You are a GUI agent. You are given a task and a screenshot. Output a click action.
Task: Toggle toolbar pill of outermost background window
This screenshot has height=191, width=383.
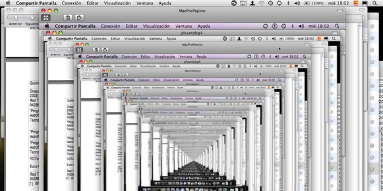(362, 10)
